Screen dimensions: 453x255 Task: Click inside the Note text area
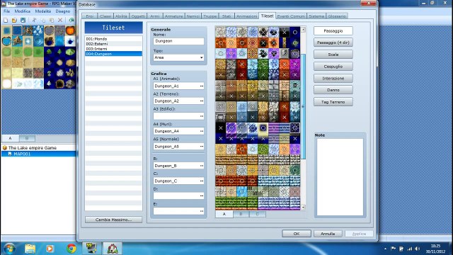(x=340, y=177)
